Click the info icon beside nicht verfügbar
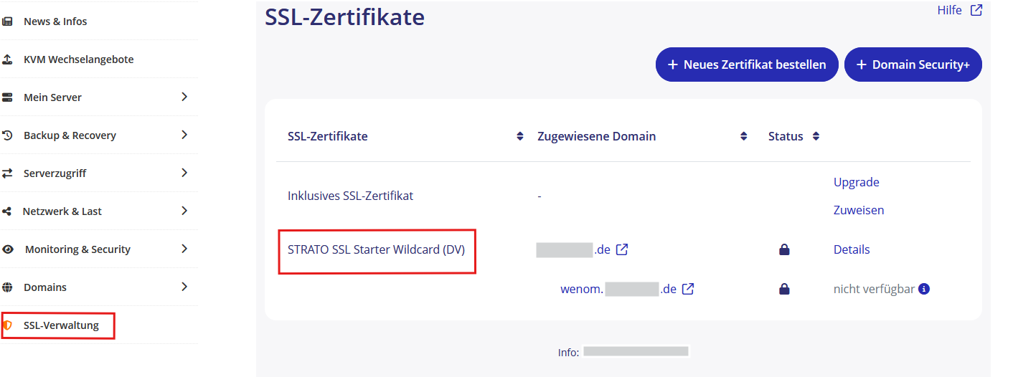 click(x=924, y=289)
